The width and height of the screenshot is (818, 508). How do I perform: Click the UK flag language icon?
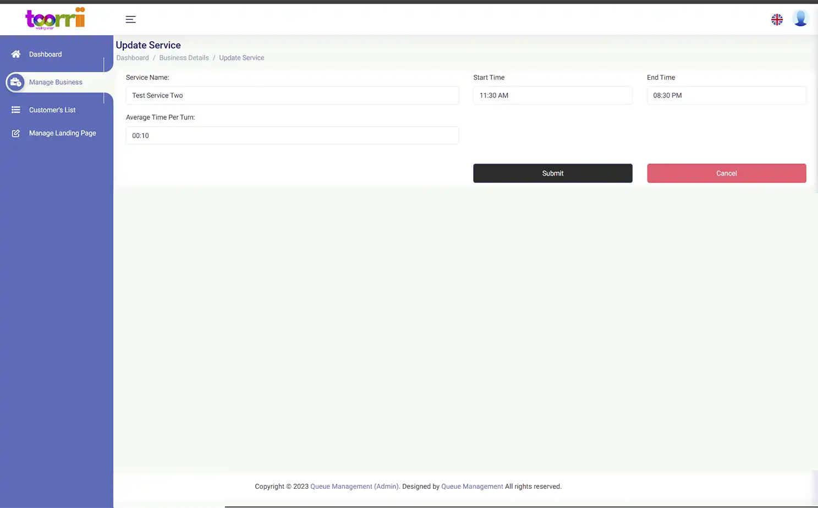777,19
